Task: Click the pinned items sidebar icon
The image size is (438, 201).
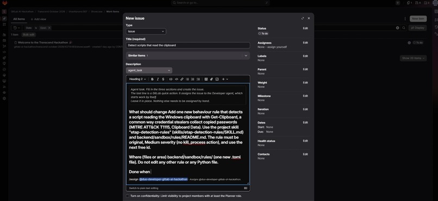Action: 4,18
